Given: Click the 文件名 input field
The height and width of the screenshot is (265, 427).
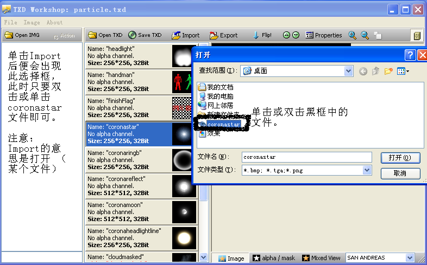Looking at the screenshot, I should tap(306, 157).
